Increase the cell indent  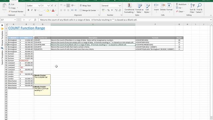point(76,10)
